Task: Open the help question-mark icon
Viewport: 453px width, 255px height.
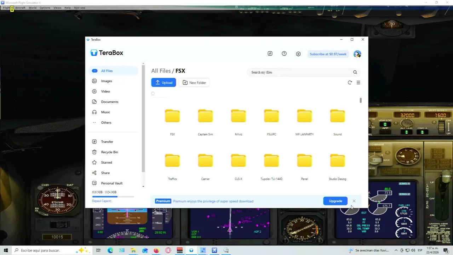Action: point(284,53)
